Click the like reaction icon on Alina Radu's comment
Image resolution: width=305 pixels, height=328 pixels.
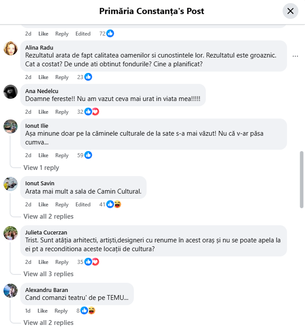[88, 77]
